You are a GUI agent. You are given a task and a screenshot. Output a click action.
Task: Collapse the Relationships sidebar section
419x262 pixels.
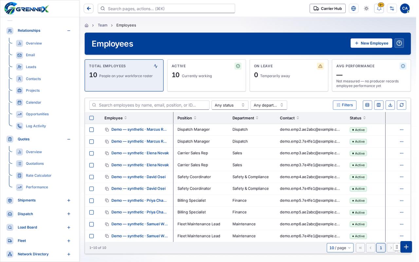coord(69,31)
